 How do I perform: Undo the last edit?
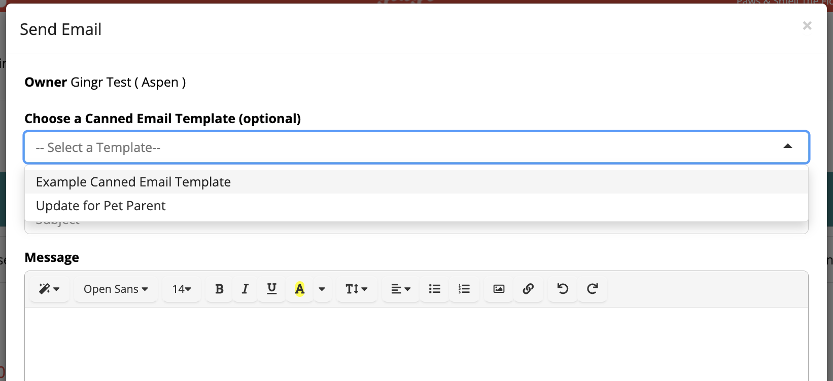click(x=563, y=289)
